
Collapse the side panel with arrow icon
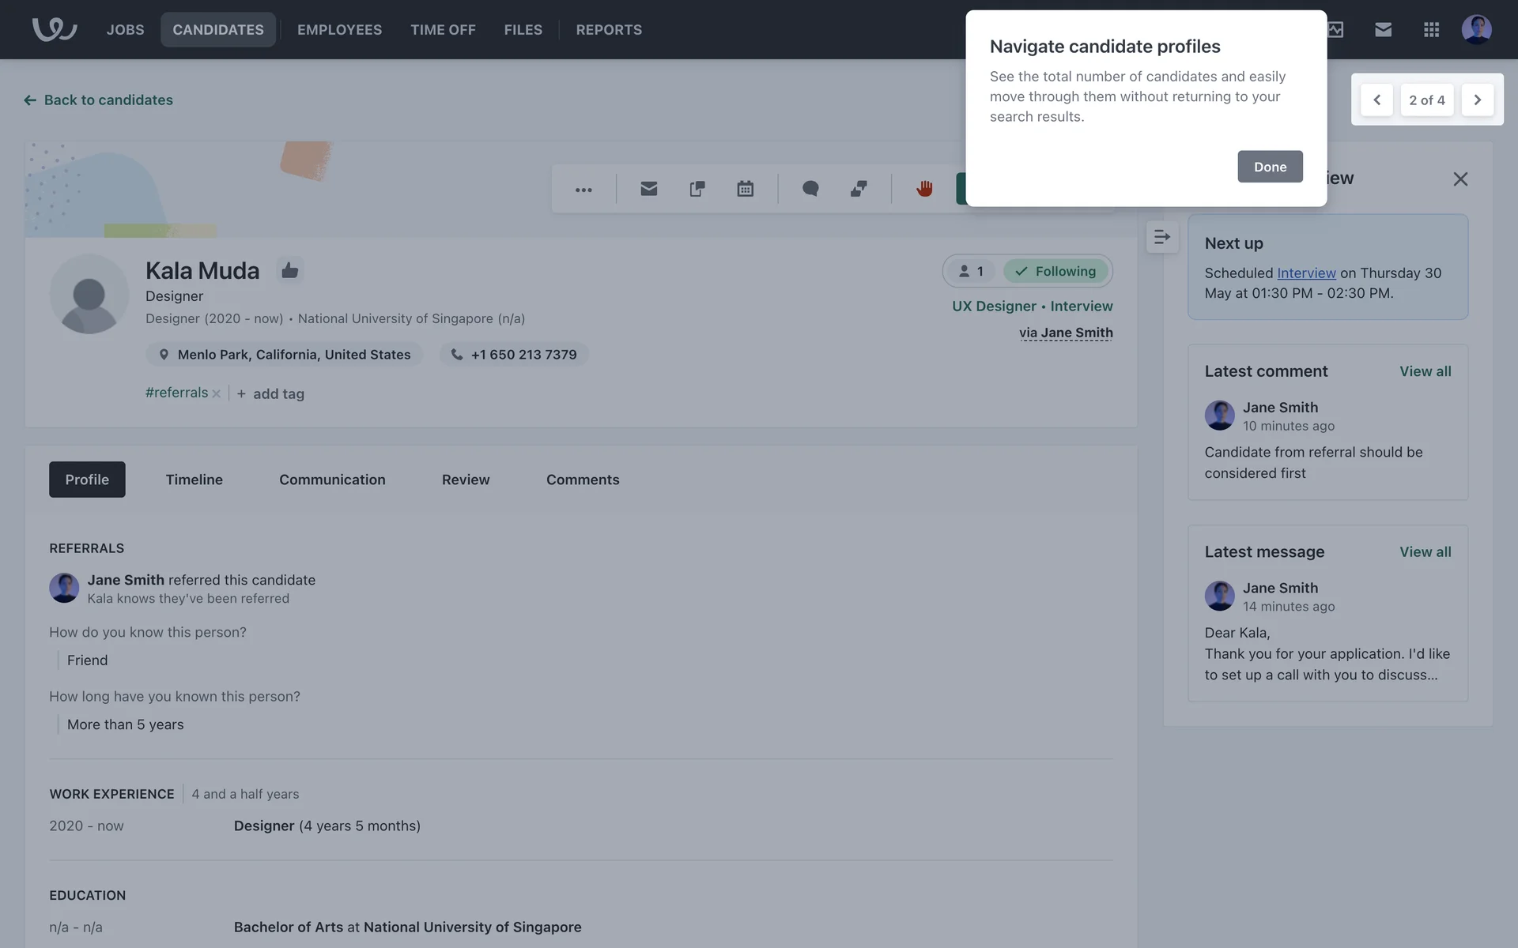1161,237
